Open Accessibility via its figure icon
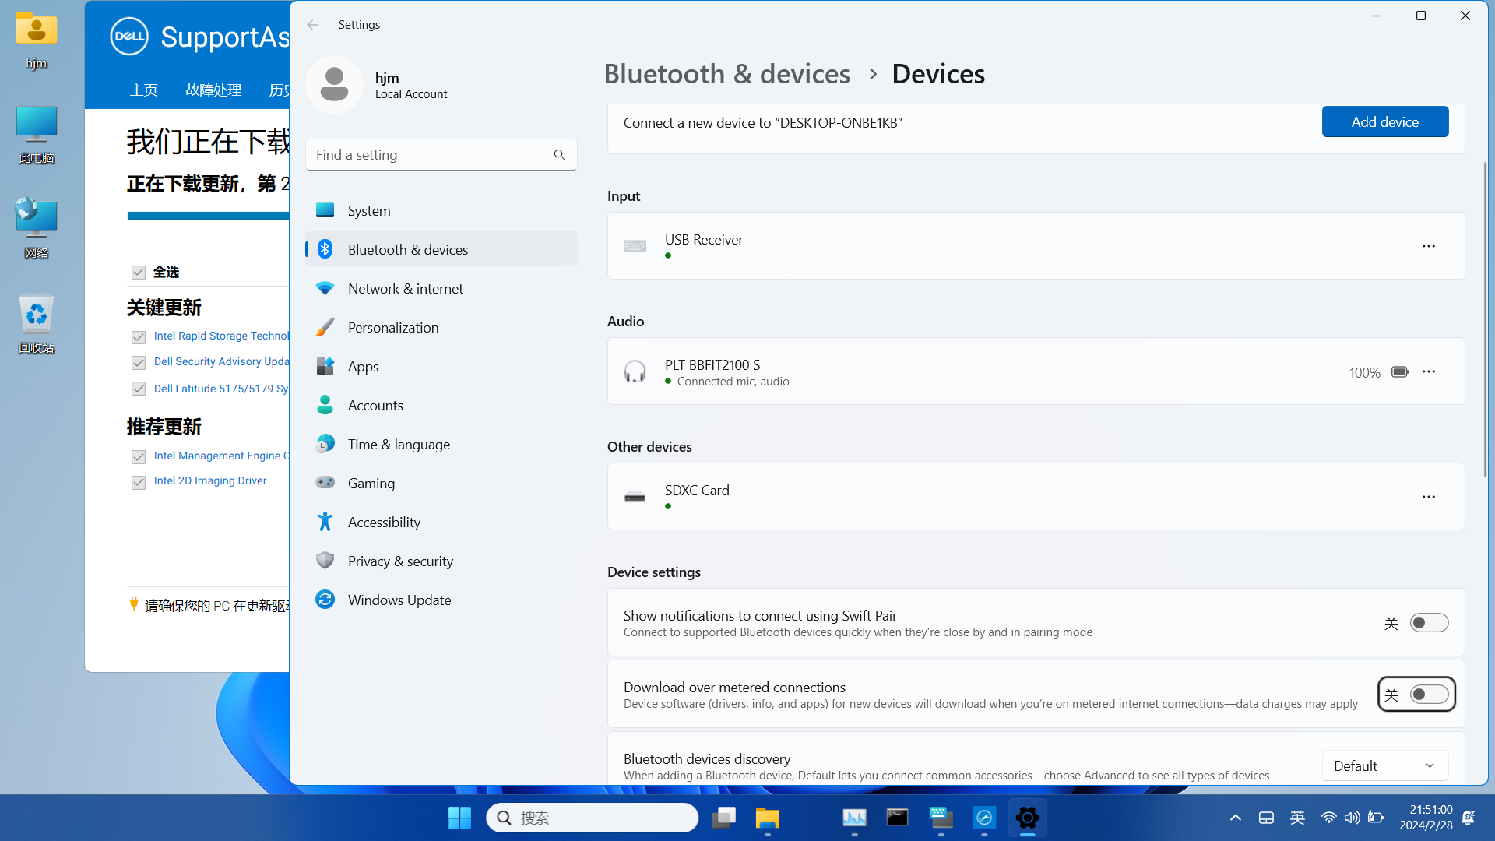Screen dimensions: 1495x841 (325, 522)
